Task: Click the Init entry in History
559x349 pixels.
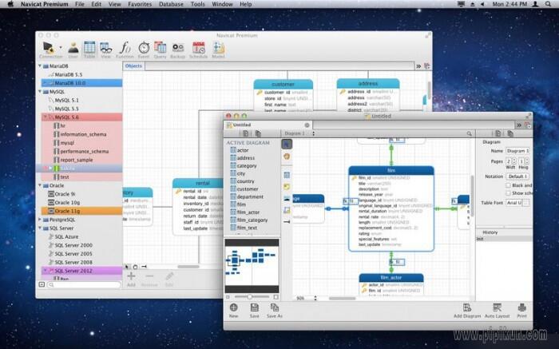Action: 504,239
